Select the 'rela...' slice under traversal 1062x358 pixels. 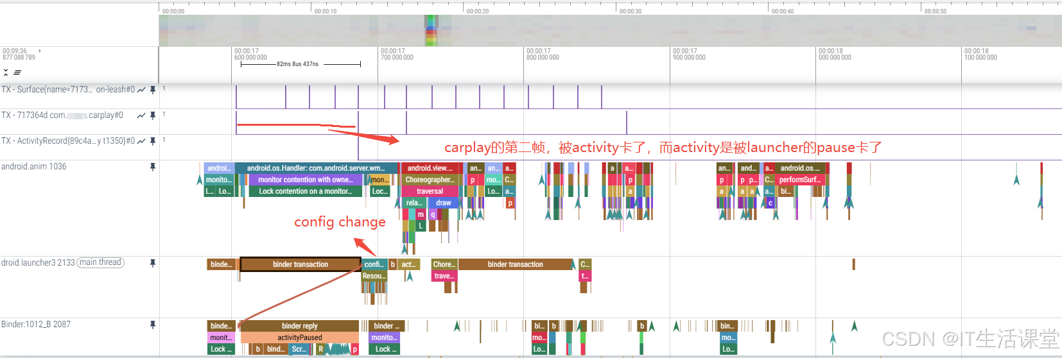414,203
